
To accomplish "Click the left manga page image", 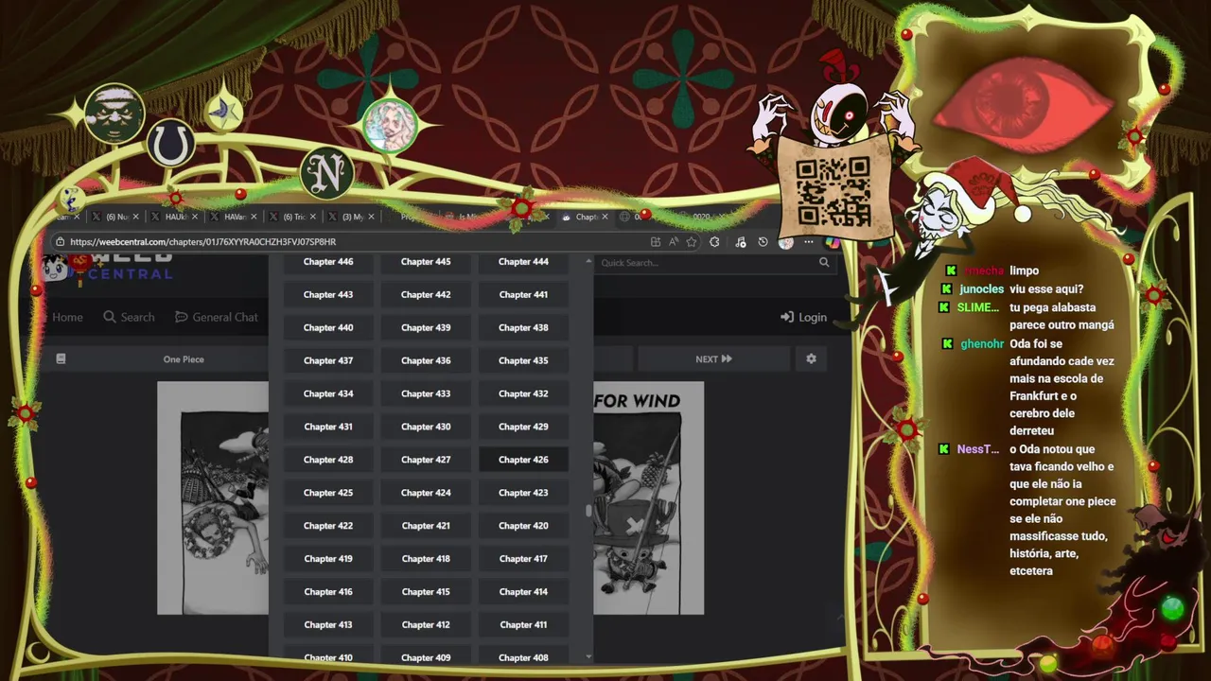I will [213, 498].
